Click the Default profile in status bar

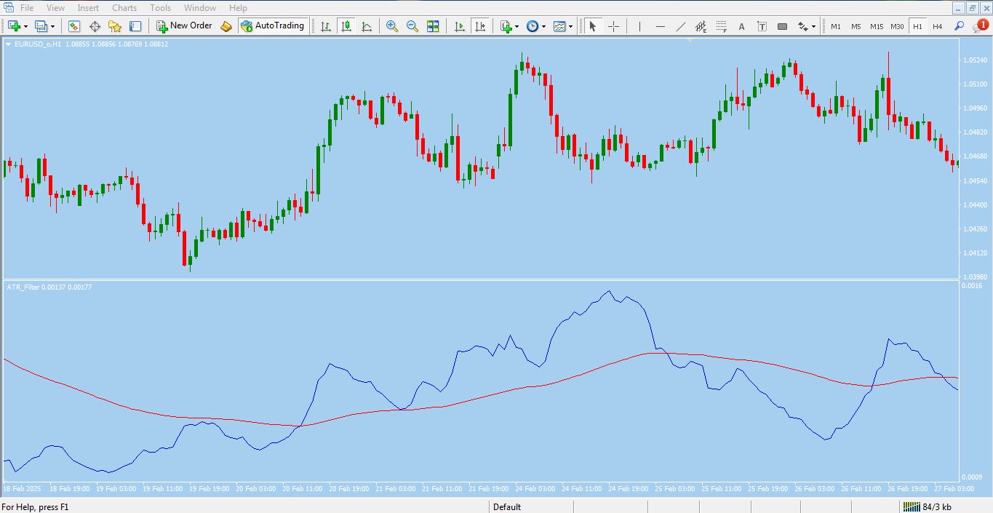click(x=507, y=506)
